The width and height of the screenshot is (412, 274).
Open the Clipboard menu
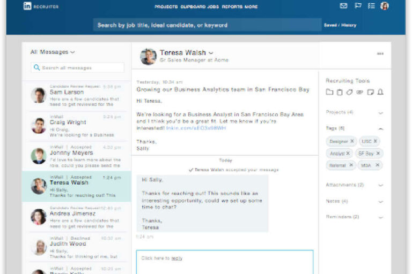[193, 6]
